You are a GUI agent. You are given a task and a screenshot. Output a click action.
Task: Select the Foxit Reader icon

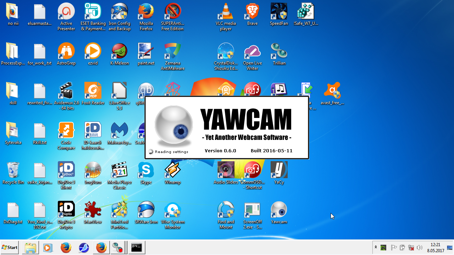93,94
